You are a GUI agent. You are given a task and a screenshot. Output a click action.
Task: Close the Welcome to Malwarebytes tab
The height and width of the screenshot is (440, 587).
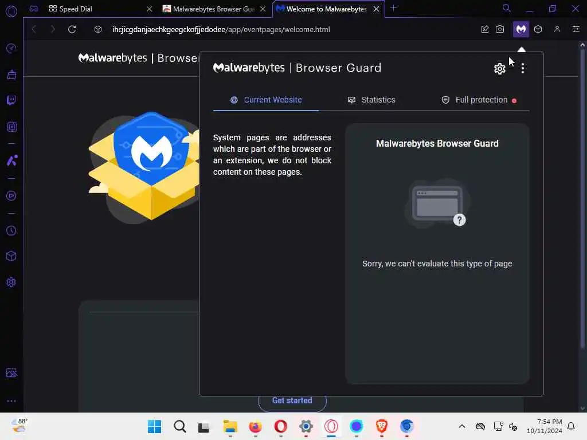[376, 9]
